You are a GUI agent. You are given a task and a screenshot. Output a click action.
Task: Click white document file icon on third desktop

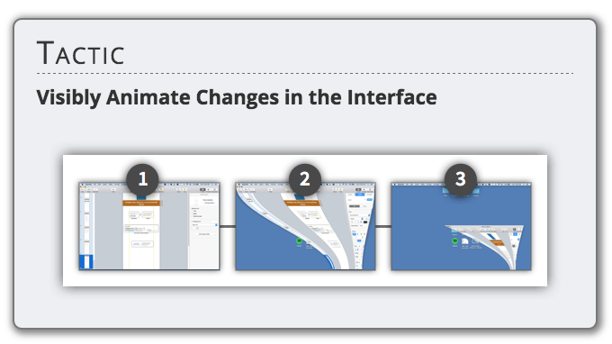(x=465, y=241)
